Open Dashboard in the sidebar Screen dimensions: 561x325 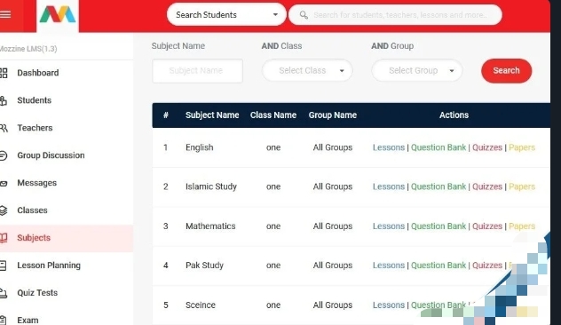pos(38,73)
